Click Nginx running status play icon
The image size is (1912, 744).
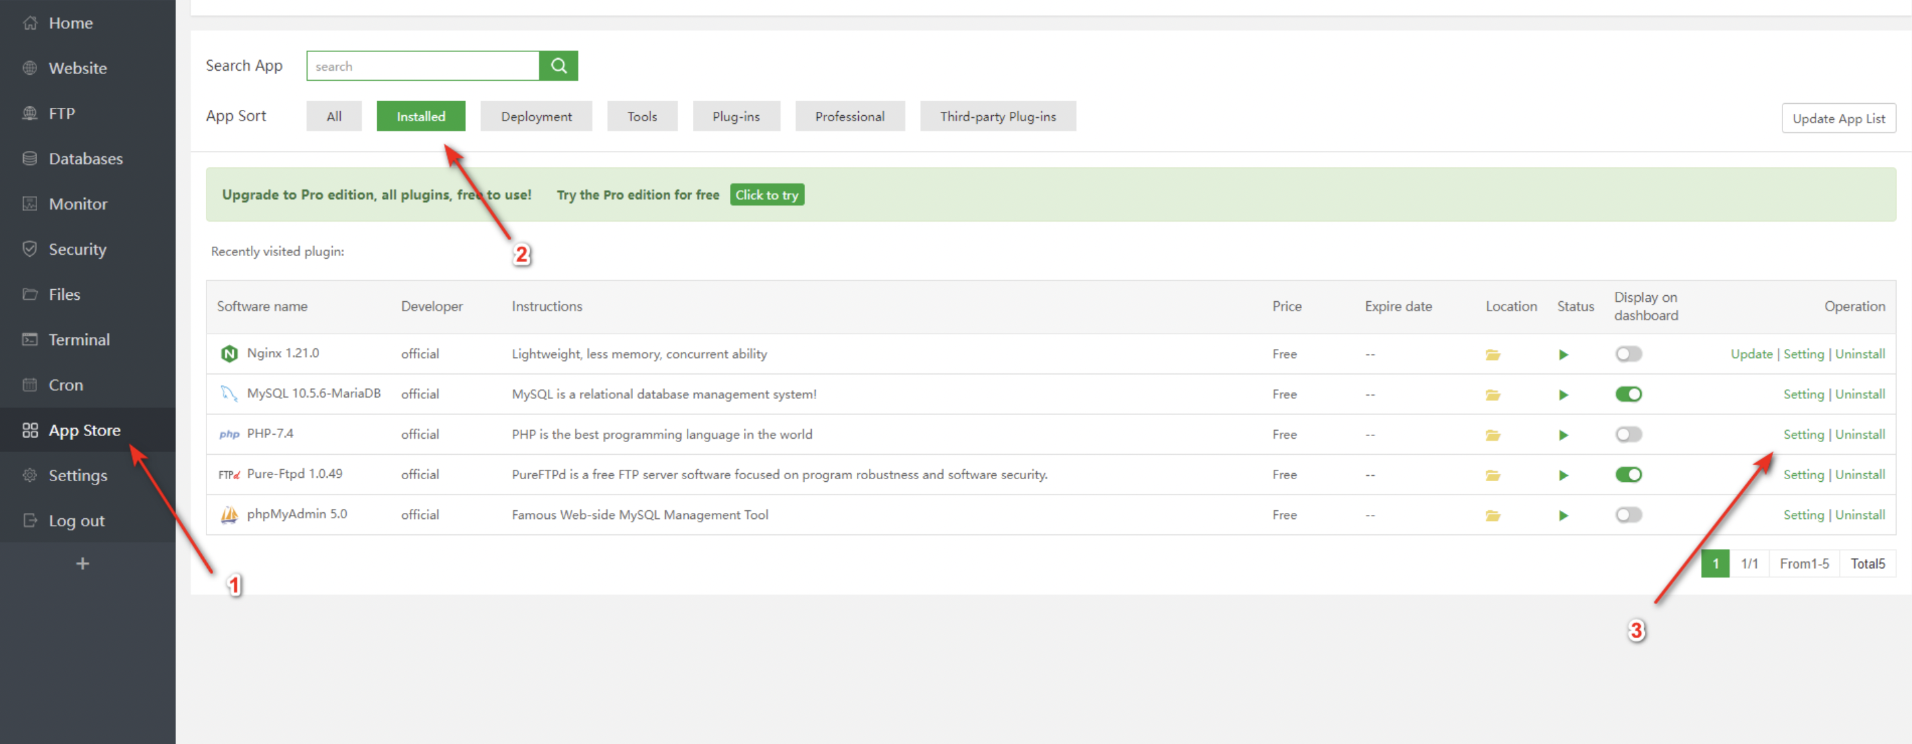1563,354
